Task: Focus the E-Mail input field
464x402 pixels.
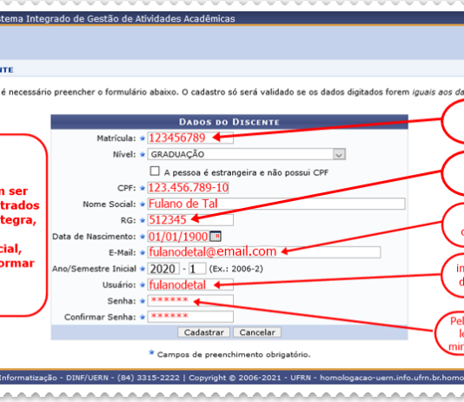Action: (x=264, y=252)
